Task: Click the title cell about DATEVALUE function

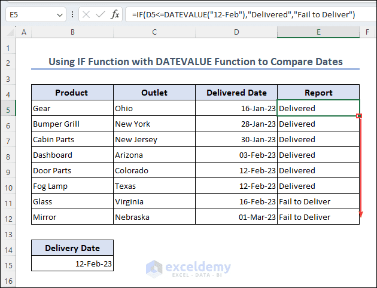Action: click(196, 62)
